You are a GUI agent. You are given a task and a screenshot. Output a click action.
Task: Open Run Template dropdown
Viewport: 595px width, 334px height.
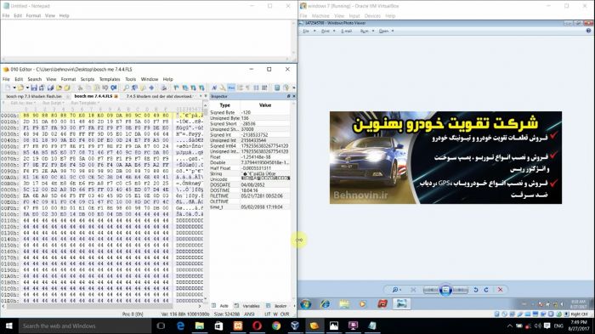point(85,103)
